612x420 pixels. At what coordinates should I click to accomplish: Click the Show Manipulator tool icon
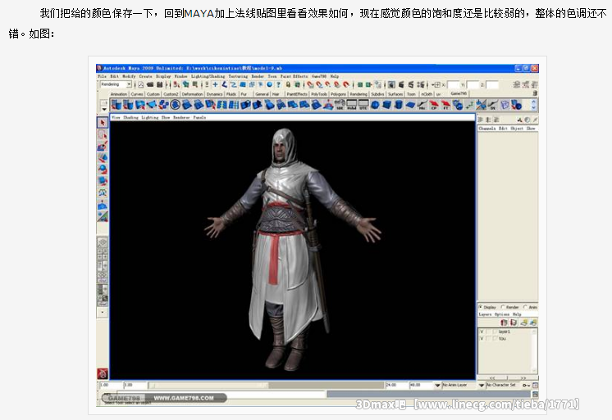click(103, 217)
